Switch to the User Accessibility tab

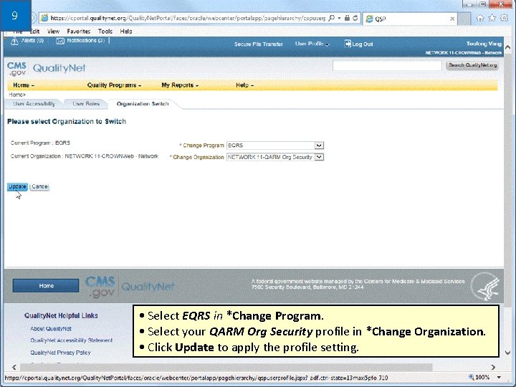[x=34, y=104]
